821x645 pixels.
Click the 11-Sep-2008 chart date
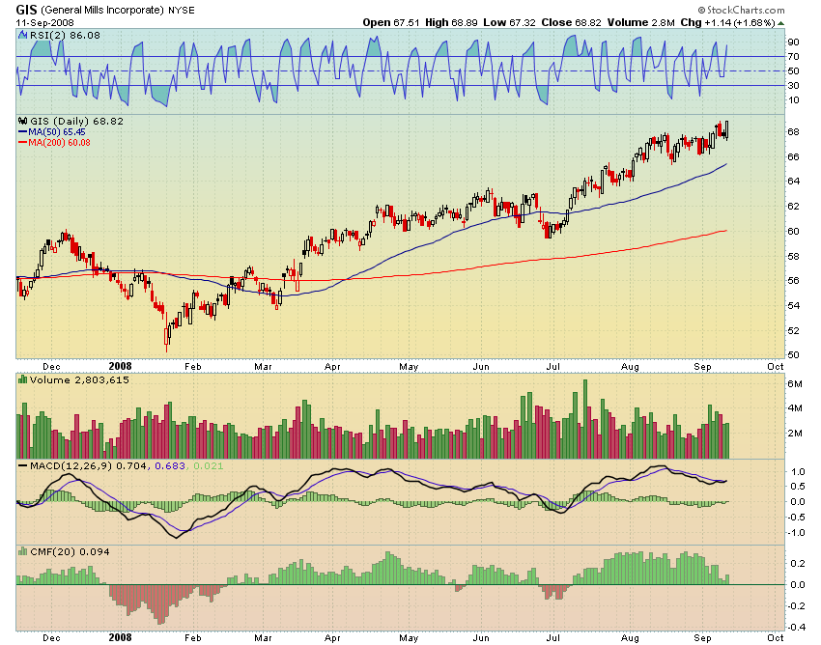45,23
